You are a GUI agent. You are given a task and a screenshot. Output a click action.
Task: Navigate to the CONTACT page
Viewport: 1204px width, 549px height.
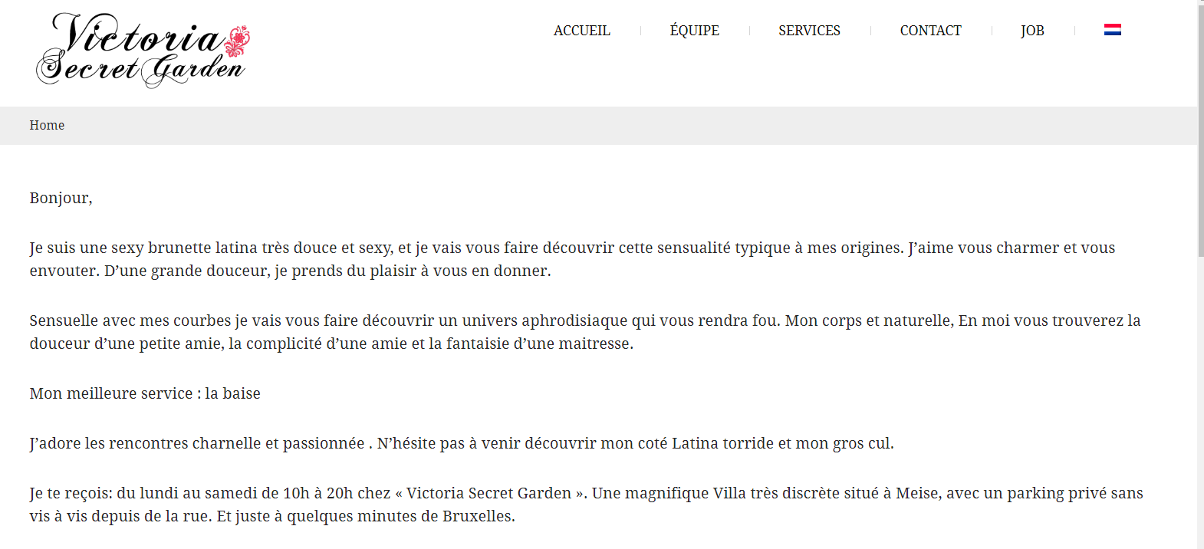coord(930,31)
